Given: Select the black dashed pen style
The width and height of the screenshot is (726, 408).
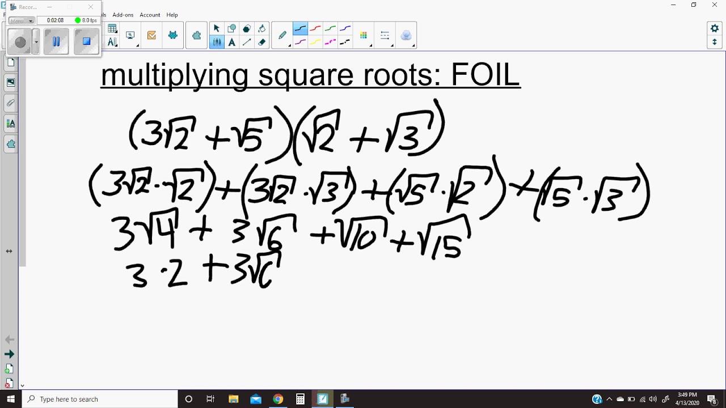Looking at the screenshot, I should [345, 42].
